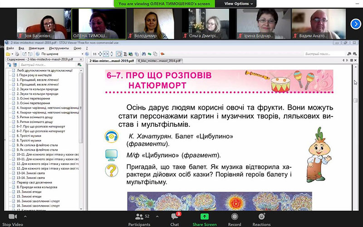Open Навигация menu

pyautogui.click(x=36, y=48)
